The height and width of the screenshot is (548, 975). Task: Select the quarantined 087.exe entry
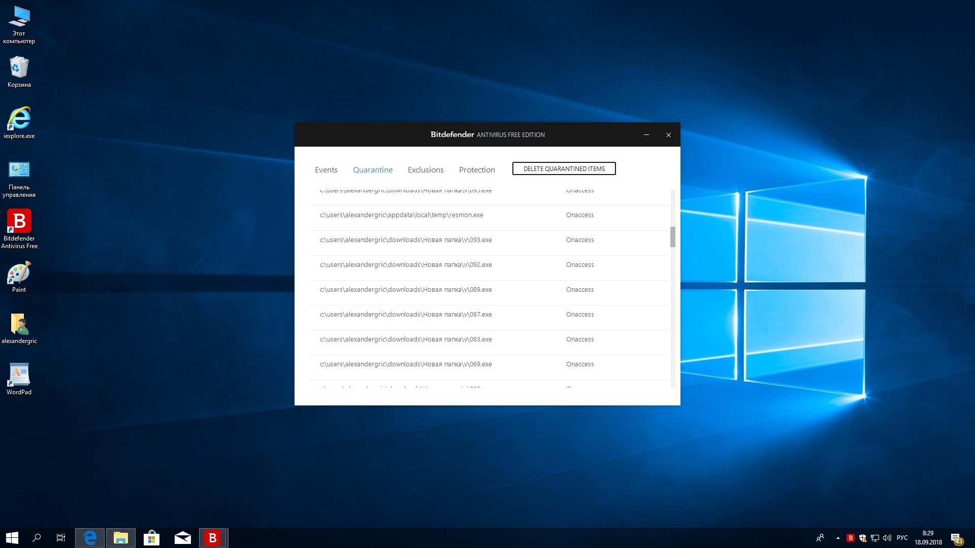tap(406, 315)
